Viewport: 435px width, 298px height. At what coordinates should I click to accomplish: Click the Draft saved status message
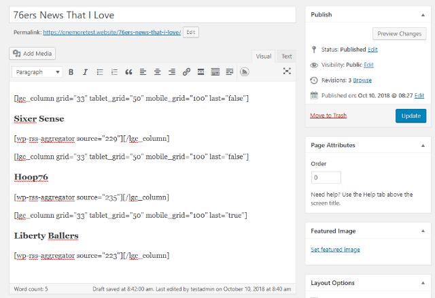pos(122,289)
